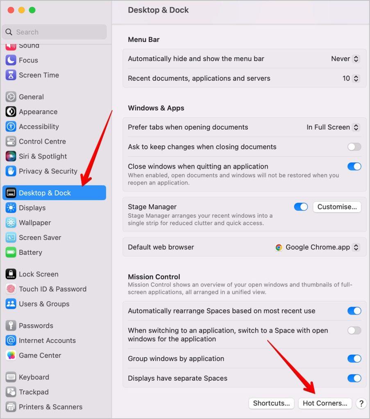The height and width of the screenshot is (419, 370).
Task: Click the Control Centre icon
Action: coord(11,141)
